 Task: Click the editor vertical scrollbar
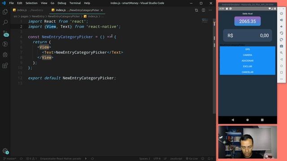tap(214, 66)
